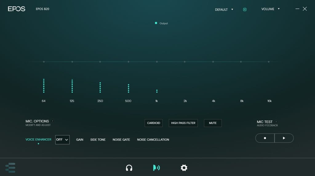The image size is (315, 176).
Task: Mute the microphone
Action: click(213, 123)
